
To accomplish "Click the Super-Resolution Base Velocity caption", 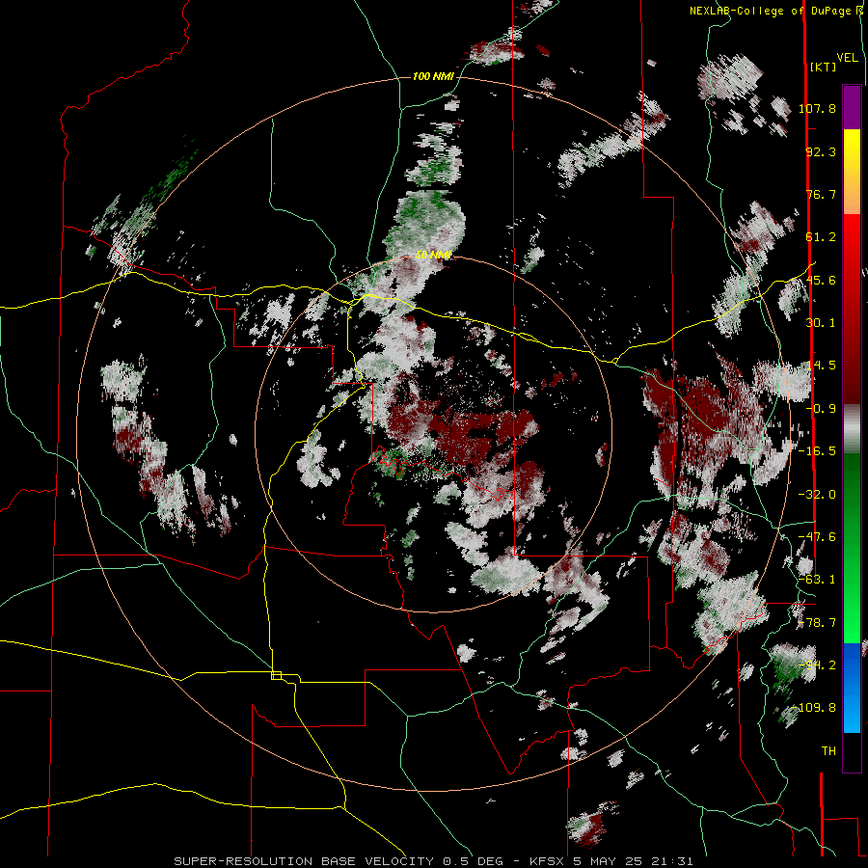I will click(x=433, y=861).
